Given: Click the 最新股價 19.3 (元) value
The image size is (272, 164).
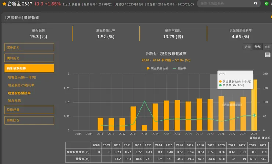Looking at the screenshot, I should (38, 37).
